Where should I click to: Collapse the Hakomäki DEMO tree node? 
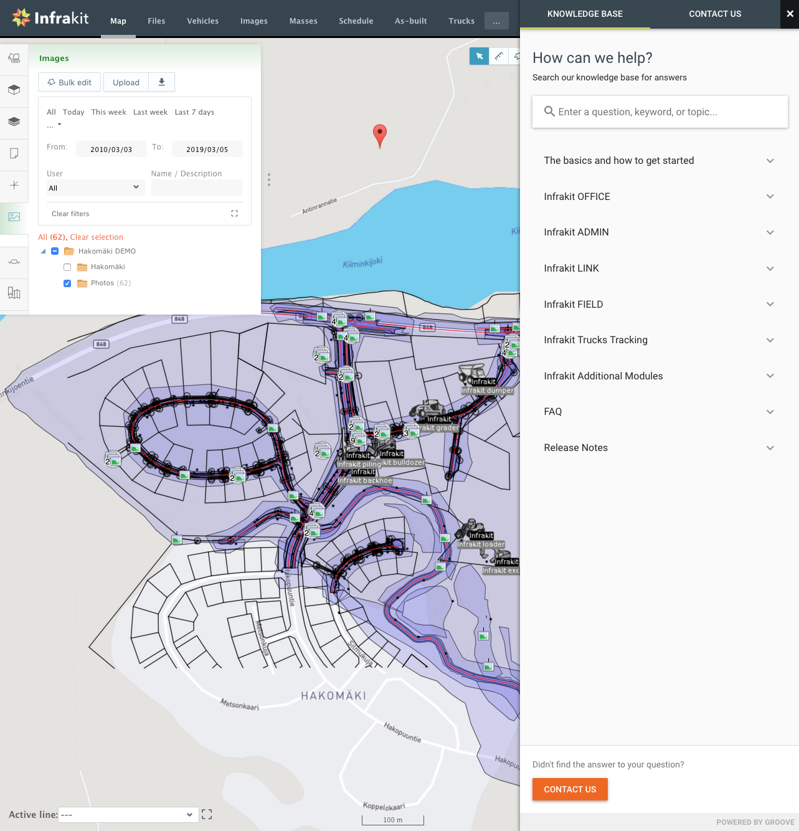pos(43,252)
